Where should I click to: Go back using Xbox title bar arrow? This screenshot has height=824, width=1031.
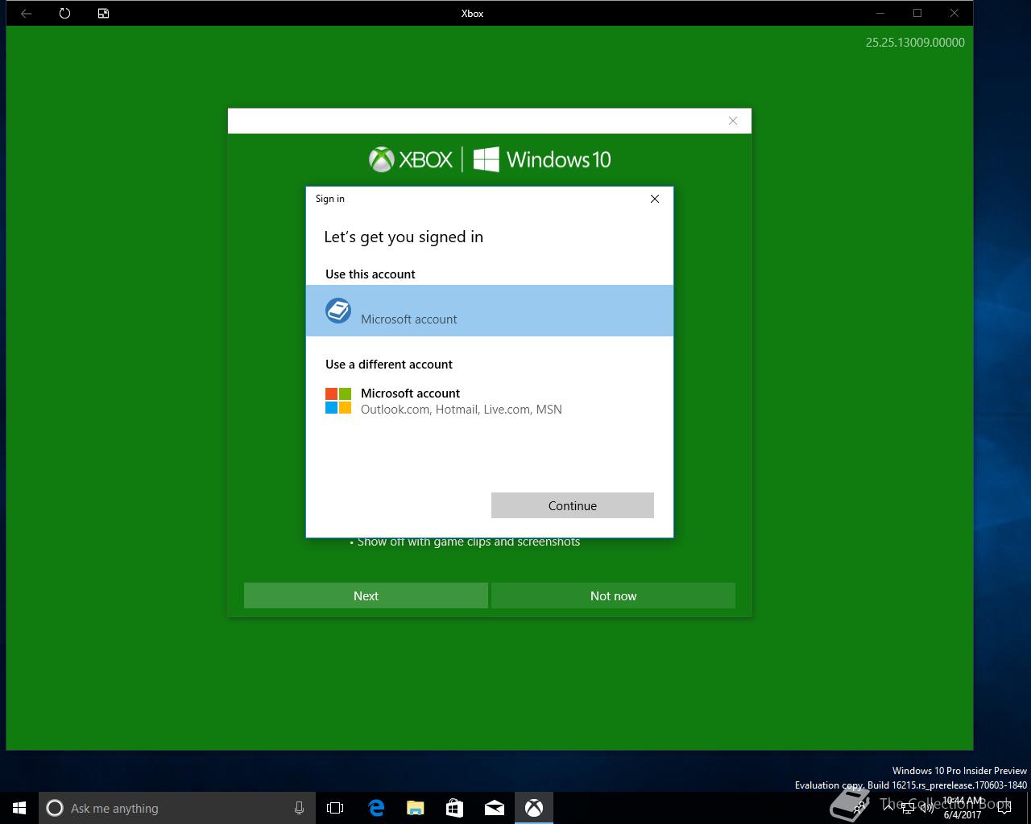tap(26, 13)
